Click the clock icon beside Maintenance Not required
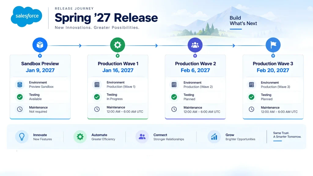The height and width of the screenshot is (176, 313). pos(20,109)
